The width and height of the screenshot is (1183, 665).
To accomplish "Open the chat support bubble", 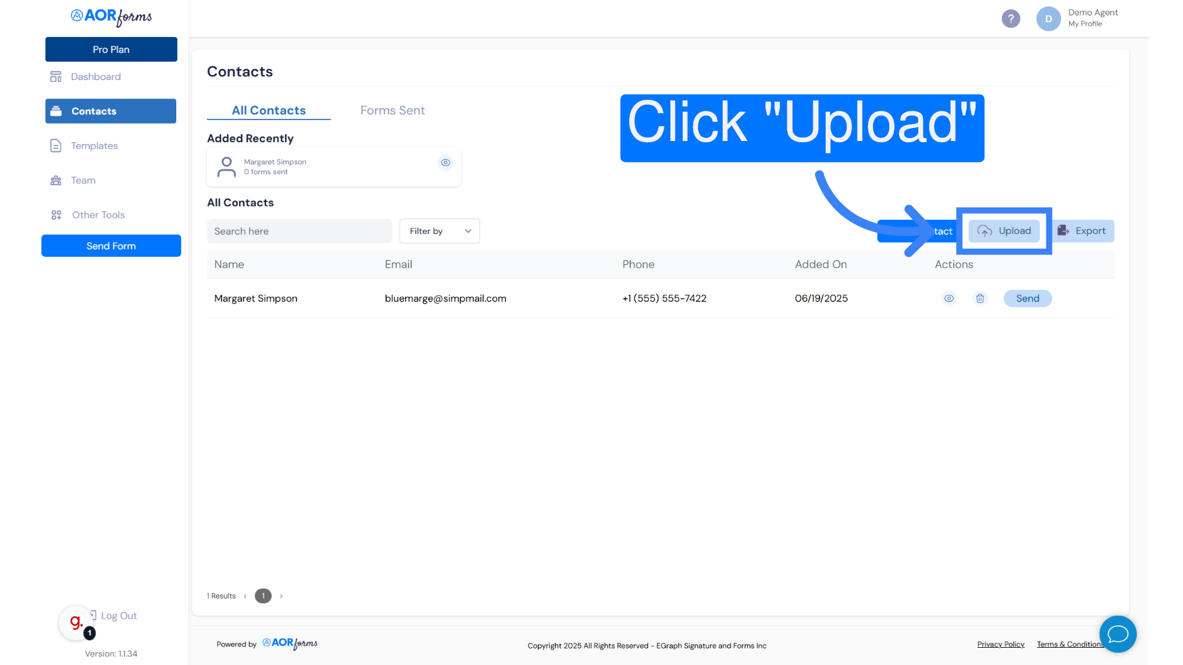I will click(x=1118, y=634).
